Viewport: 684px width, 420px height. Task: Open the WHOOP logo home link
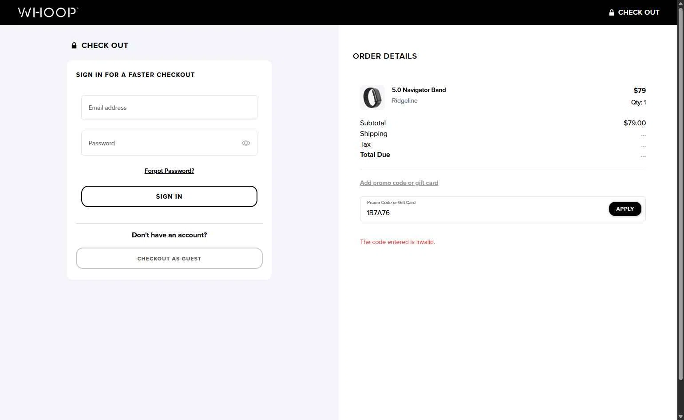(48, 12)
